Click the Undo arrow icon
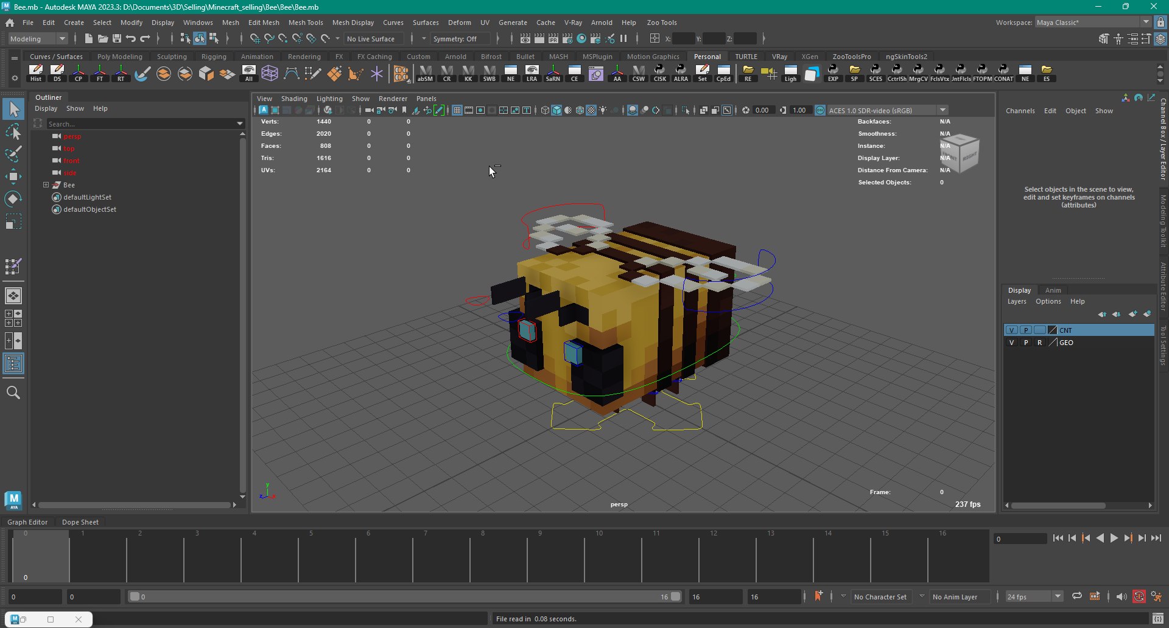 [131, 38]
